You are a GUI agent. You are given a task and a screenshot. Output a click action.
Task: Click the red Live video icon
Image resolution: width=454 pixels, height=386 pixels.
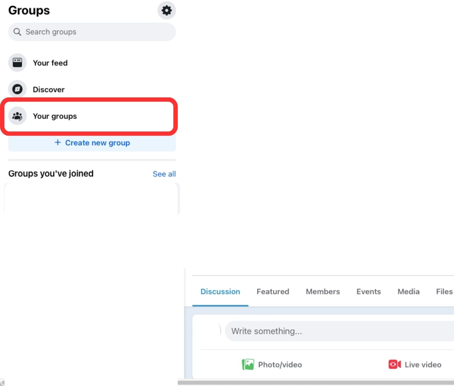394,364
